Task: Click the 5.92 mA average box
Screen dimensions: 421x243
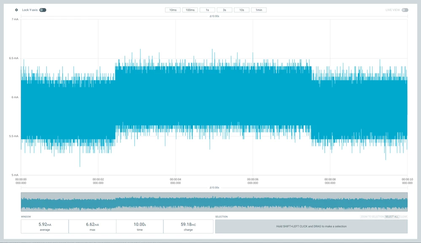Action: click(45, 227)
